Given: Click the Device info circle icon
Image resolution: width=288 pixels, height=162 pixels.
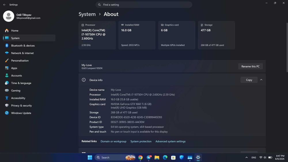Looking at the screenshot, I should coord(84,80).
